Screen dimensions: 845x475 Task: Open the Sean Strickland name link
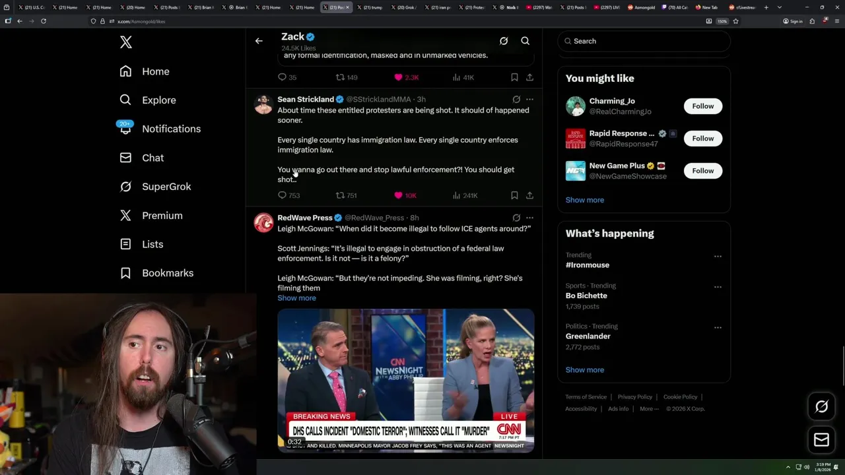click(306, 100)
